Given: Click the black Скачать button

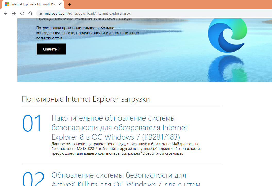Looking at the screenshot, I should pos(51,49).
